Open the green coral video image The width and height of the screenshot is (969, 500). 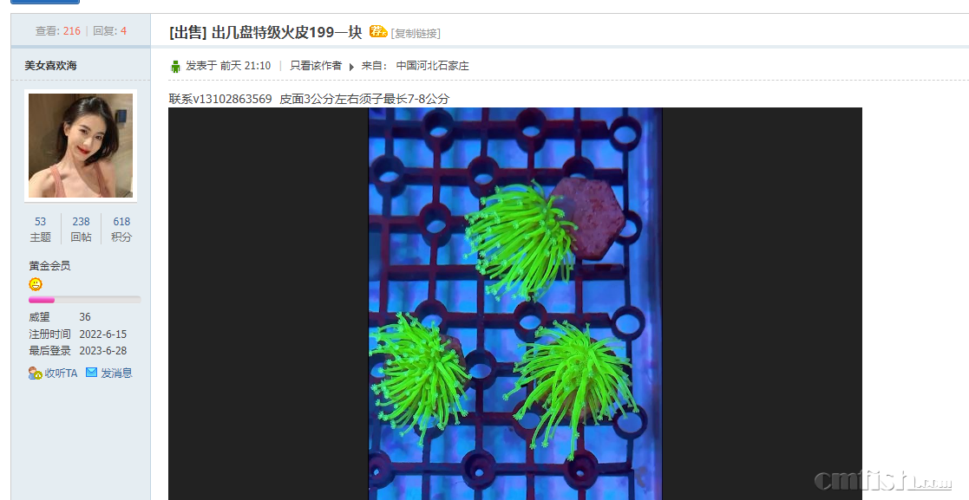point(514,303)
